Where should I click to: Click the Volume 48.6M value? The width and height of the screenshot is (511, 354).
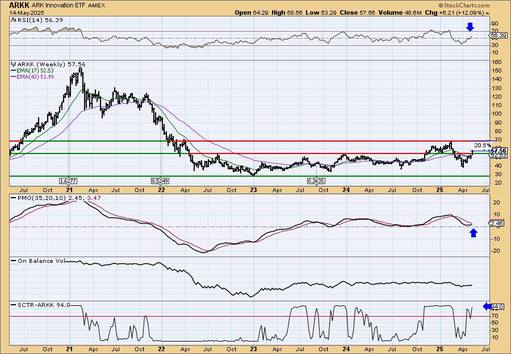[x=400, y=12]
